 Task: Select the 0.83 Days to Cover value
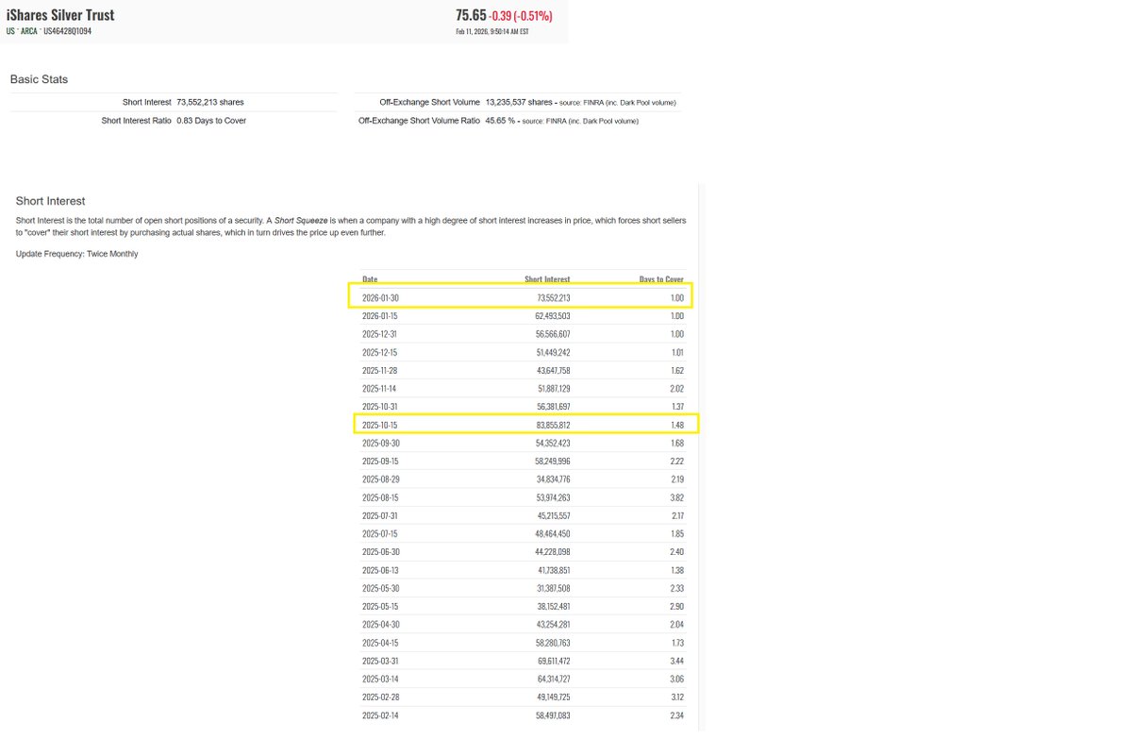[x=211, y=121]
